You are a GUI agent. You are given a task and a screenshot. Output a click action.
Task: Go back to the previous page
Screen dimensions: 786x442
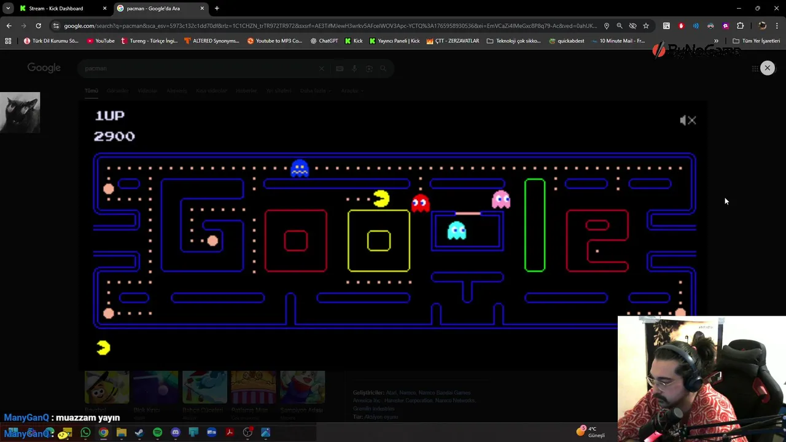tap(9, 26)
